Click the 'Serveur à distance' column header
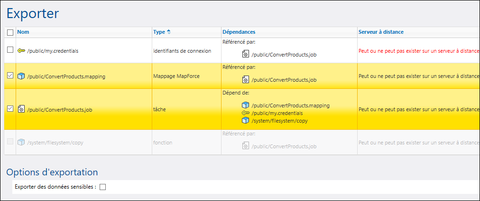This screenshot has height=201, width=480. point(380,32)
